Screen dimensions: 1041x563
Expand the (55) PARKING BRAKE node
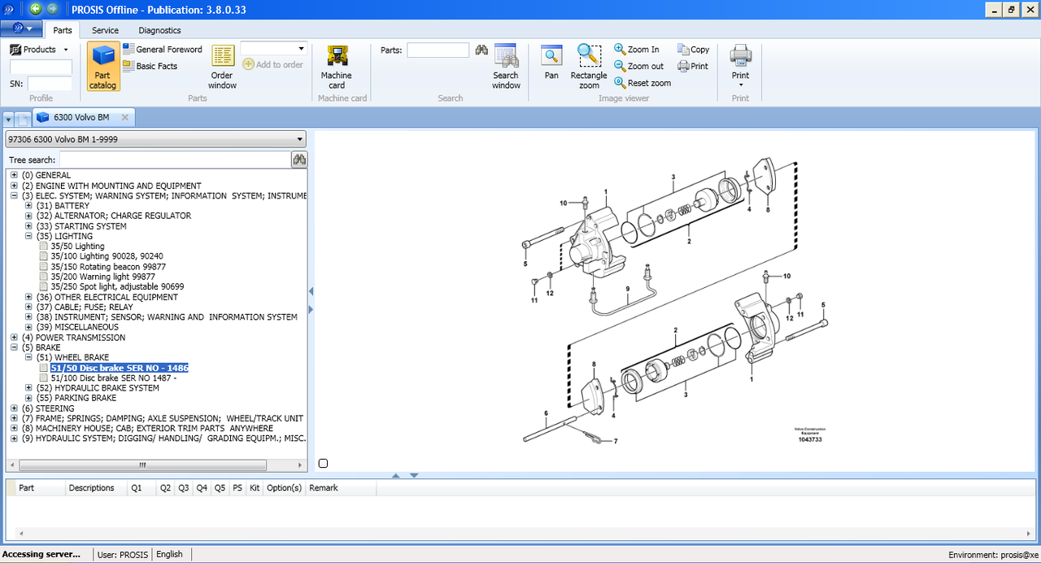point(28,398)
